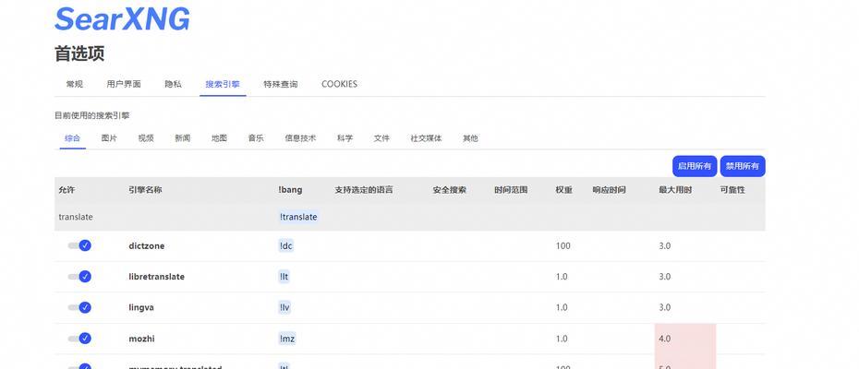The height and width of the screenshot is (369, 859).
Task: Select the 科学 engine category tab
Action: pos(345,138)
